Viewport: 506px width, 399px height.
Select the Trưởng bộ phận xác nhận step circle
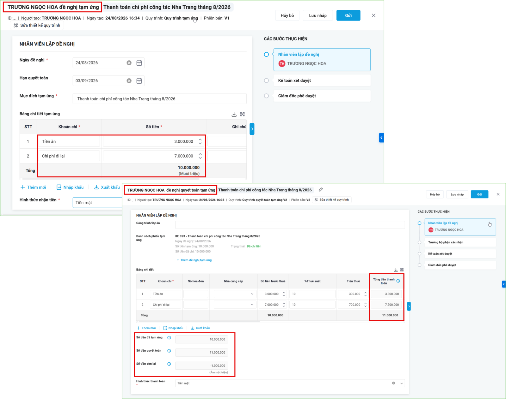(419, 242)
